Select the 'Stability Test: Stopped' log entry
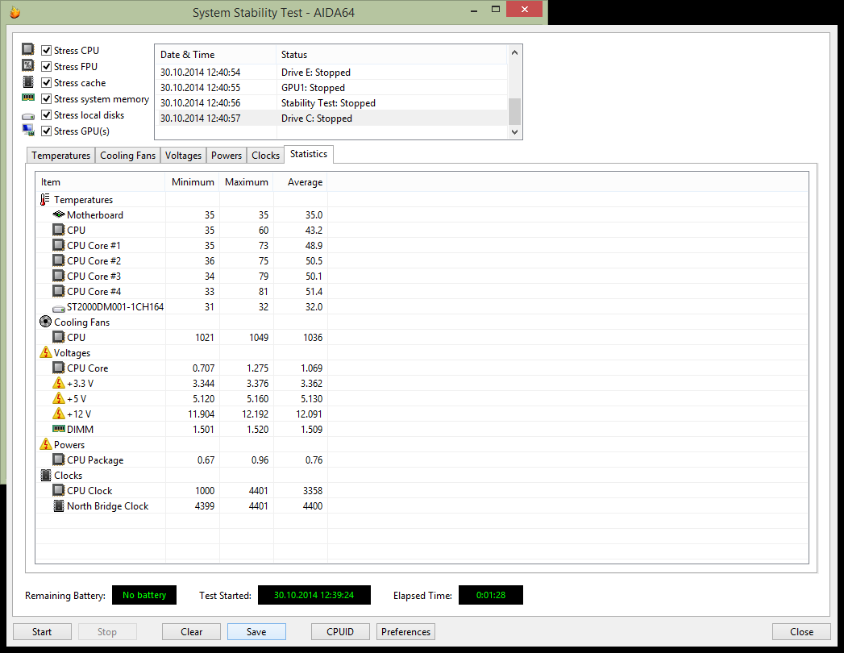Screen dimensions: 844x653 [x=331, y=103]
